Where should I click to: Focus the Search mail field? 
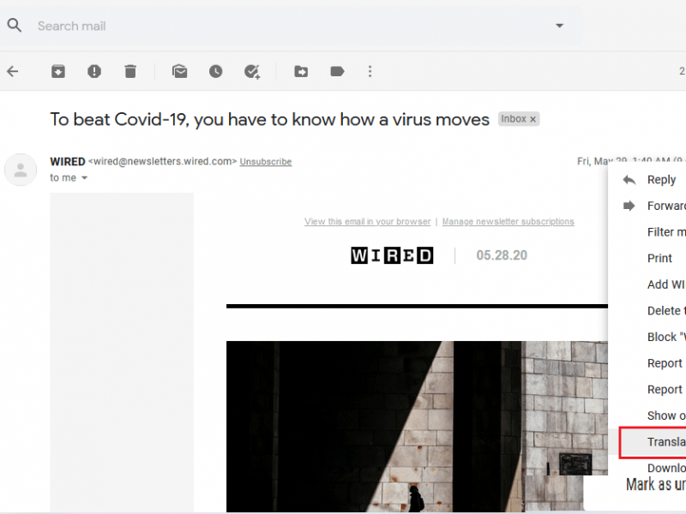click(283, 26)
